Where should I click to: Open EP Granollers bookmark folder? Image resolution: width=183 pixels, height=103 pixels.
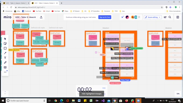tap(94, 11)
